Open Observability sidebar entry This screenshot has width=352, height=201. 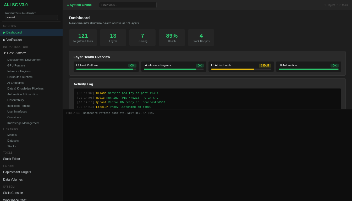coord(31,100)
